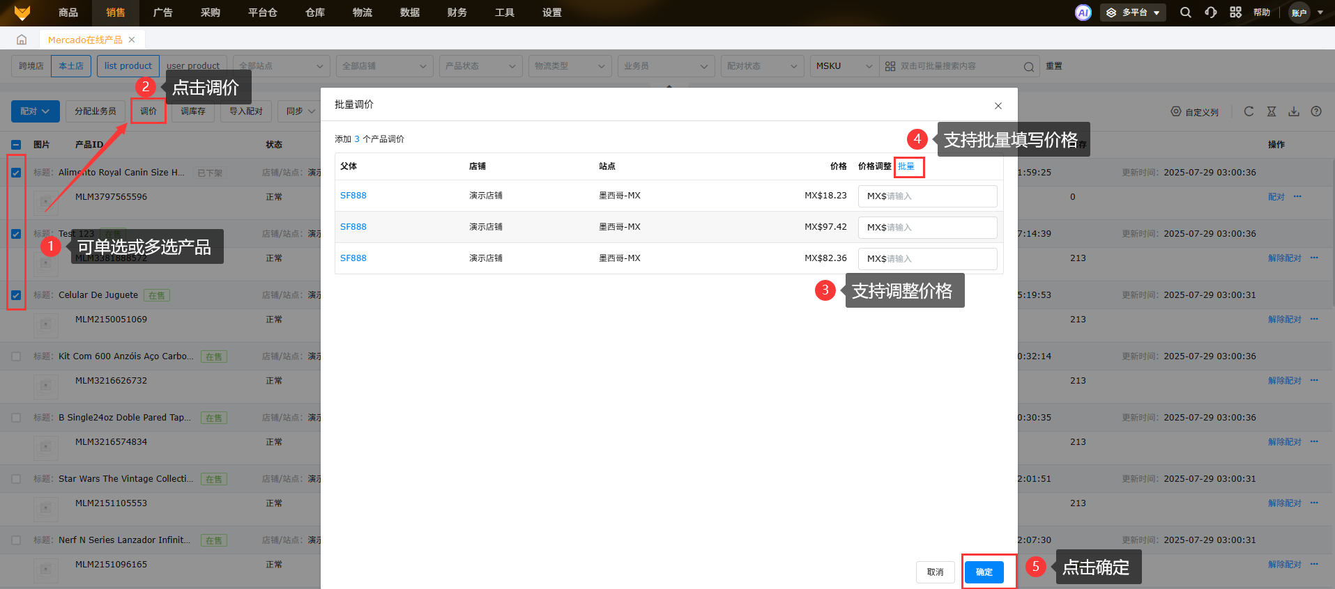Open the more options dots in the MLM3797565596 row
1335x589 pixels.
(1297, 197)
